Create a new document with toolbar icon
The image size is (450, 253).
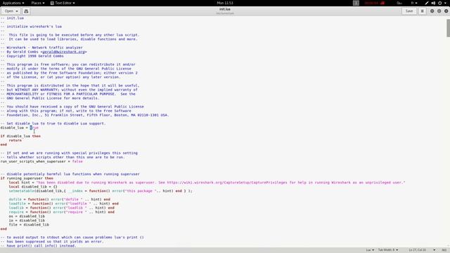pyautogui.click(x=26, y=11)
